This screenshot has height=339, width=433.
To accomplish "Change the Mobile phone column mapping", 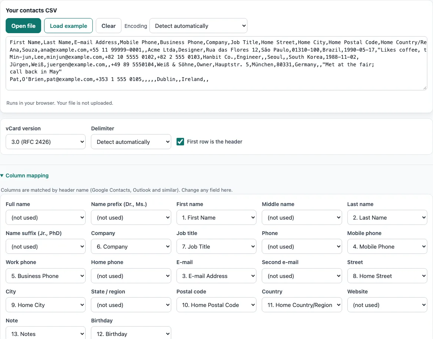I will coord(387,246).
